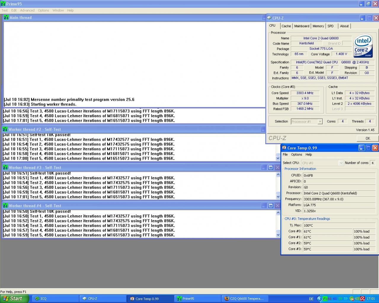Image resolution: width=379 pixels, height=303 pixels.
Task: Switch to the Memory tab in CPU-Z
Action: click(x=318, y=26)
